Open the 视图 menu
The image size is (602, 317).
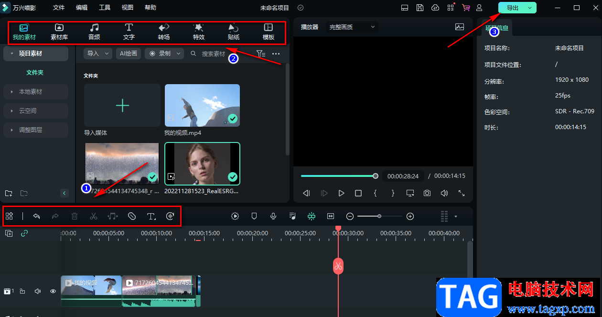point(128,8)
